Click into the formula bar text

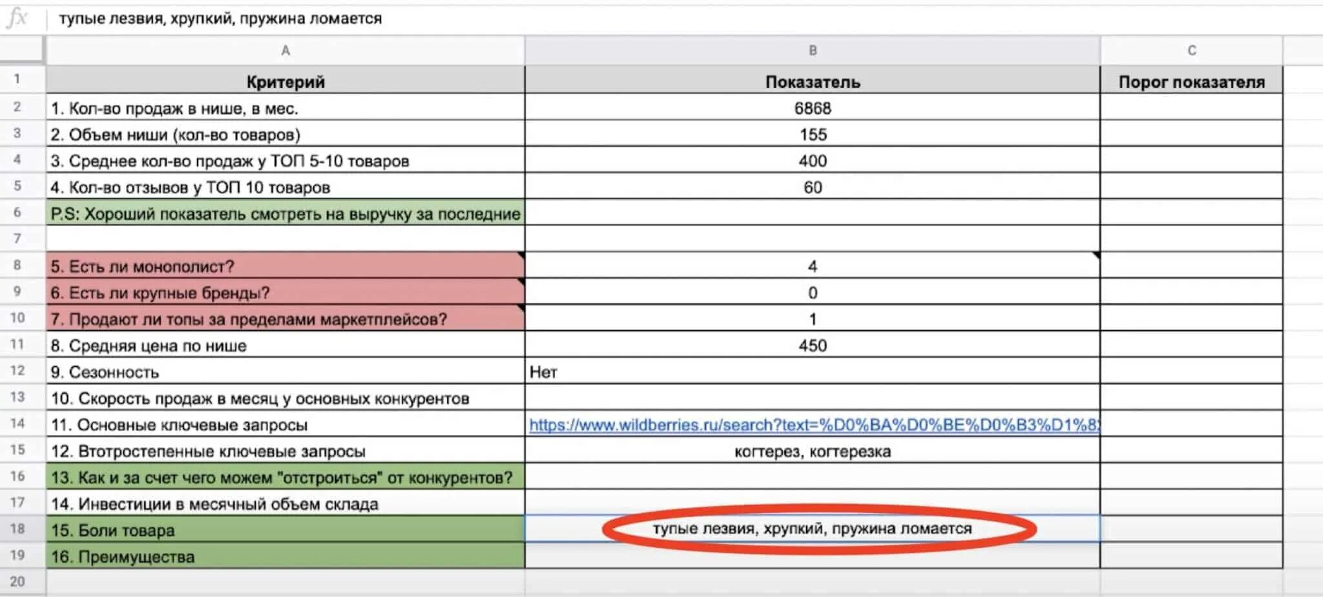point(220,19)
